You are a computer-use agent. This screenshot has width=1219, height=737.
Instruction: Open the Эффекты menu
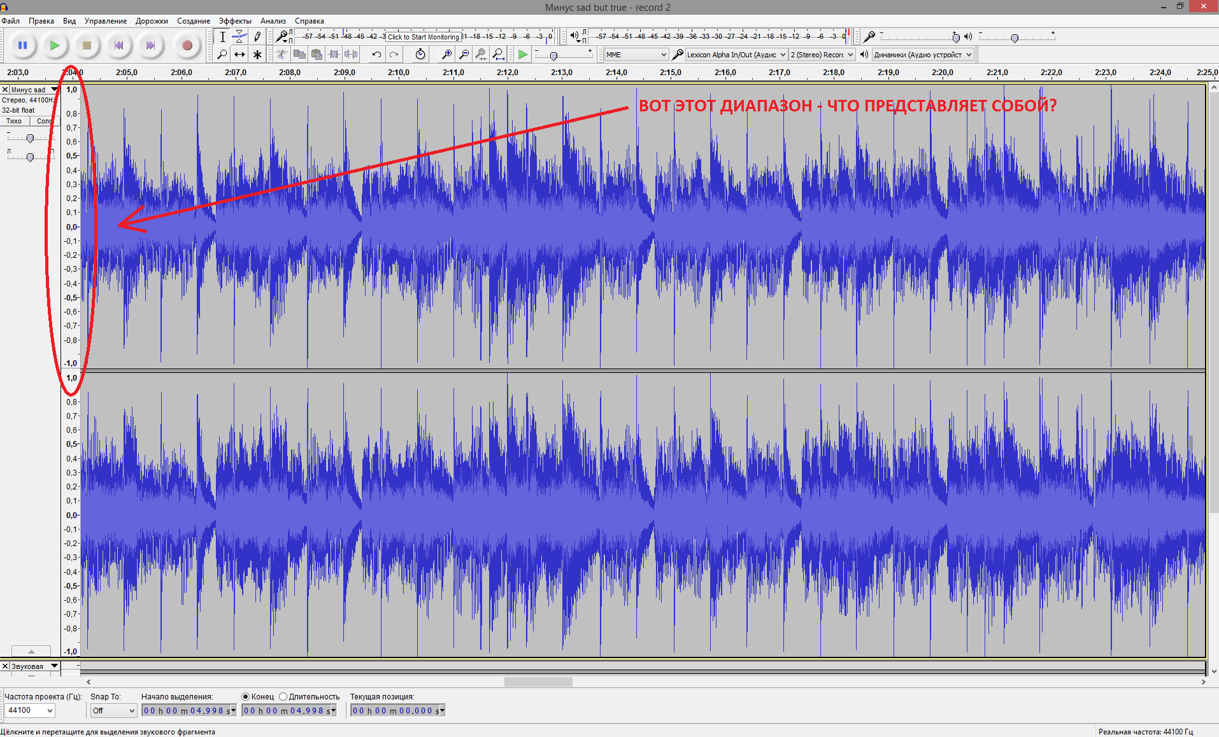(235, 21)
